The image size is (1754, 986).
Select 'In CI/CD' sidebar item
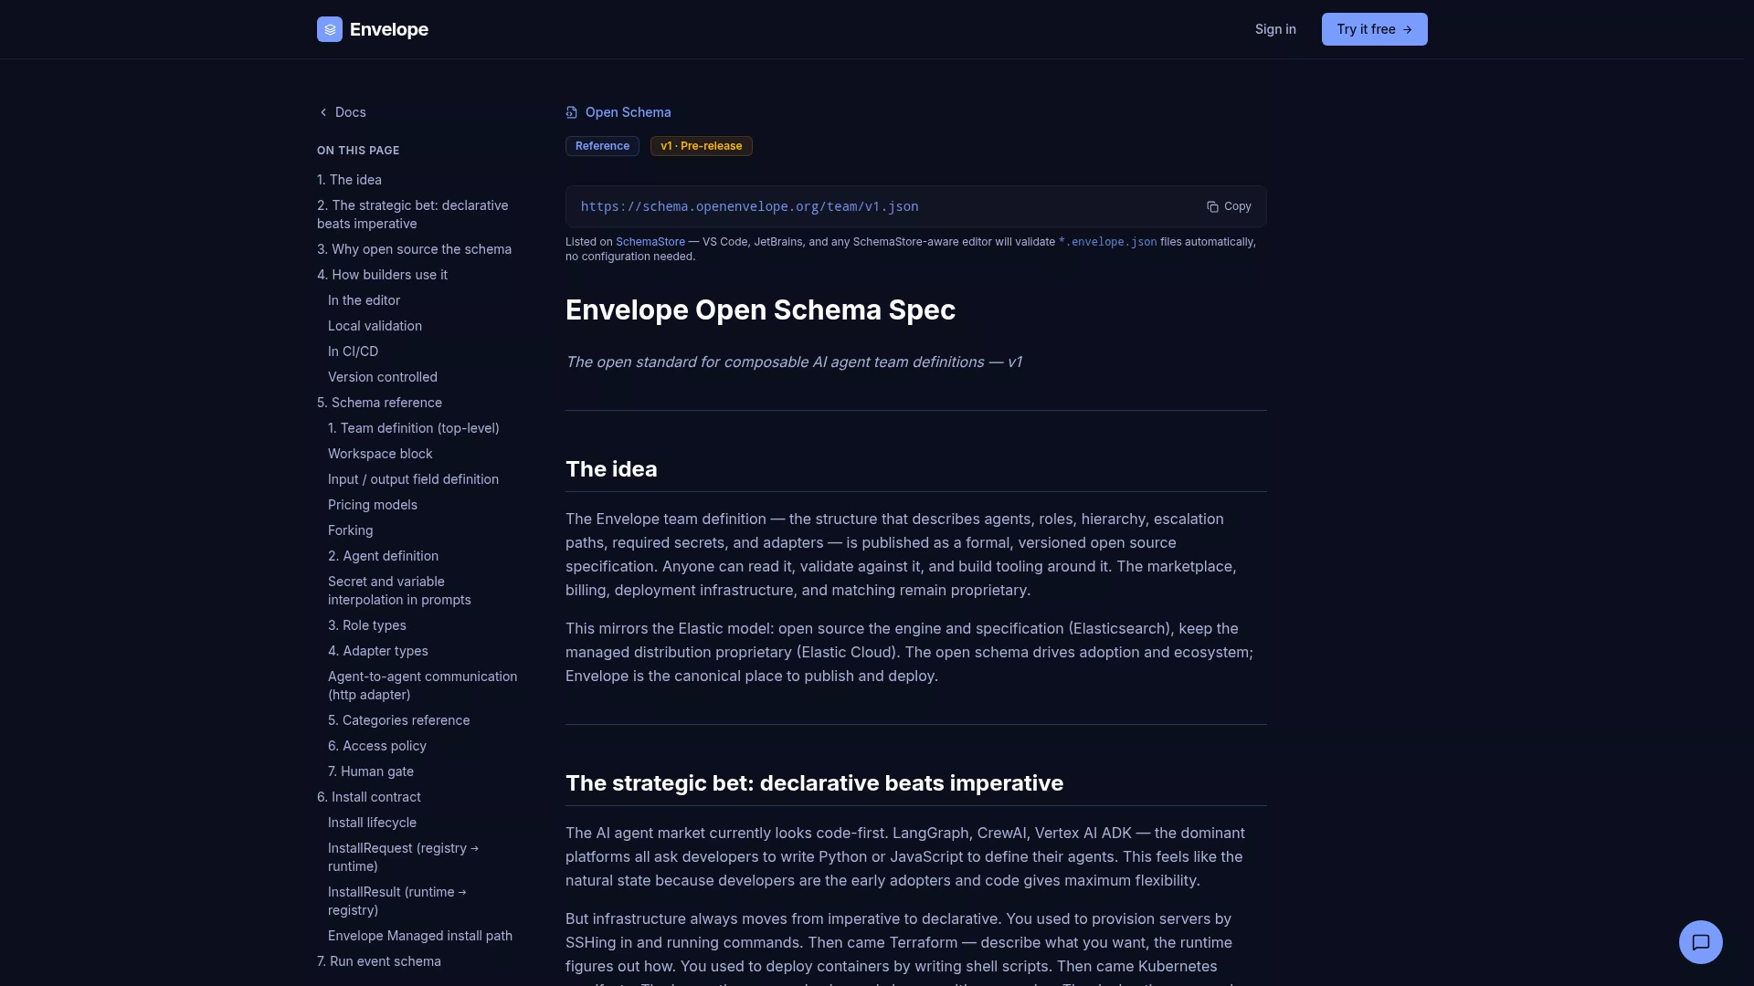point(354,351)
